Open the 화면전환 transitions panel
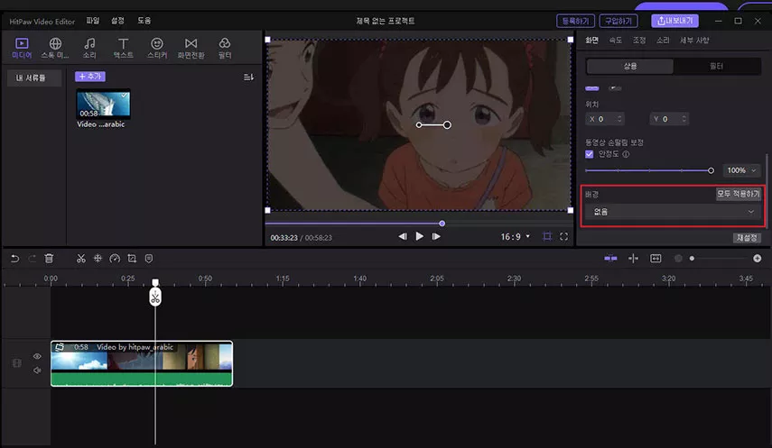Viewport: 772px width, 448px height. pos(191,48)
